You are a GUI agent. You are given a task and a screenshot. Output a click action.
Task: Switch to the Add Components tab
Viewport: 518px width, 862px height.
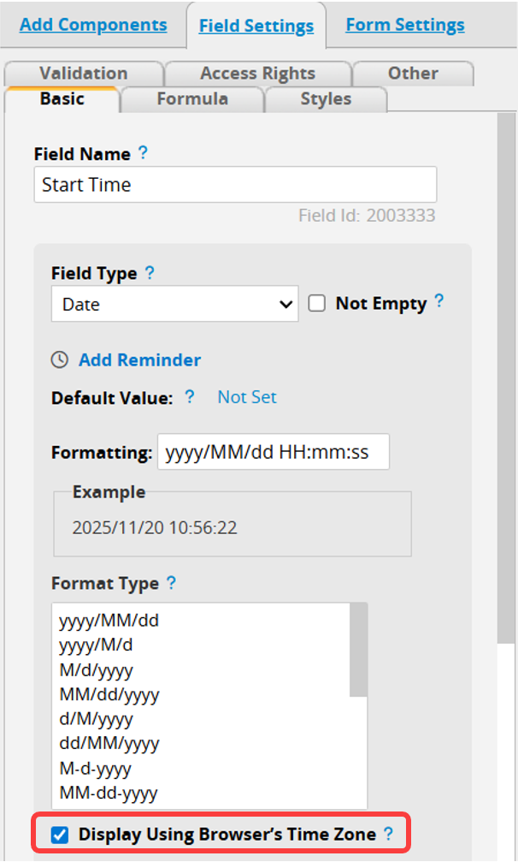pos(93,24)
